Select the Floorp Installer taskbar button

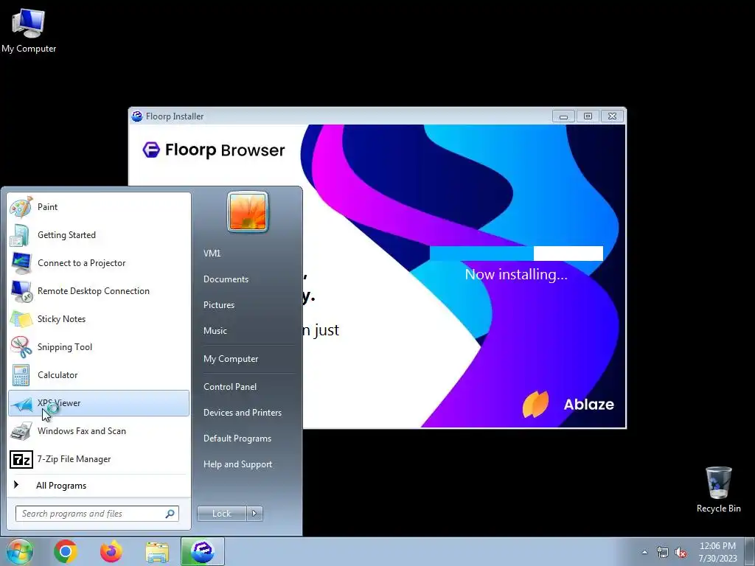203,551
